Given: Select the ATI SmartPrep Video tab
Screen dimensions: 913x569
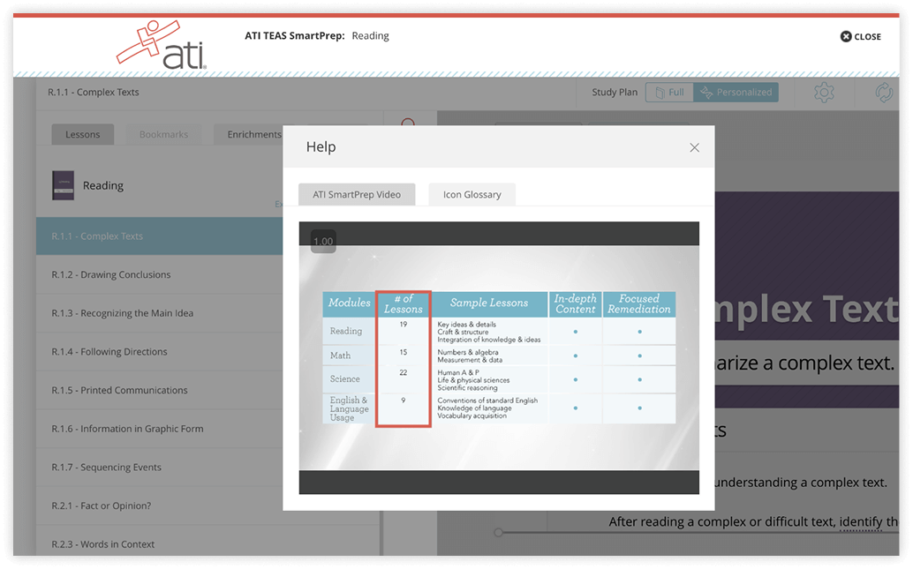Looking at the screenshot, I should tap(357, 194).
